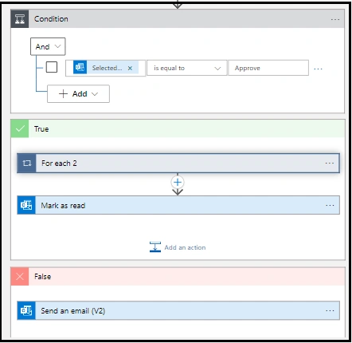Insert a step with the plus connector
The image size is (352, 343).
[x=178, y=183]
